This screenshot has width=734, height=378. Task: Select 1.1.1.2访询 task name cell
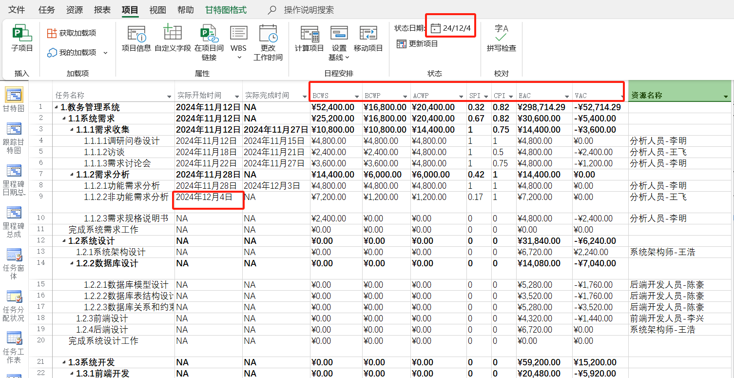pos(114,152)
